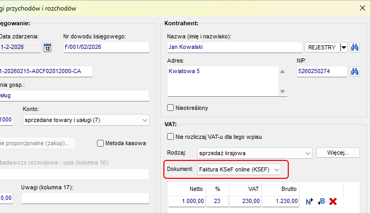Close the dialog window with X

(362, 8)
